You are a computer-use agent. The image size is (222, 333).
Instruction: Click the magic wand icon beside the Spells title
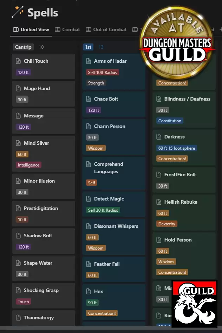coord(17,13)
